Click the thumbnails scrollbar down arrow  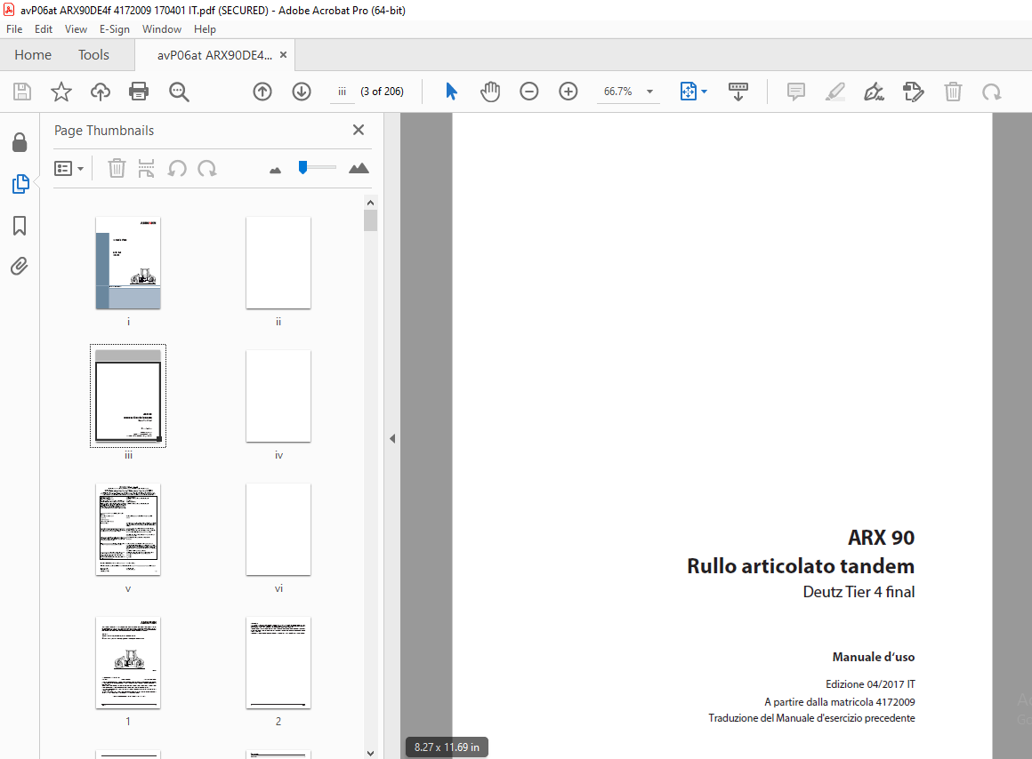point(371,753)
